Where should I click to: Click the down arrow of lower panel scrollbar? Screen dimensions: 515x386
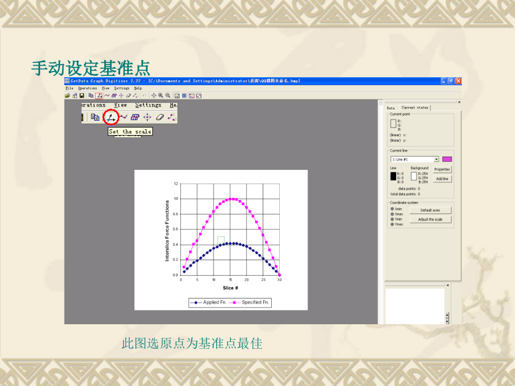448,321
